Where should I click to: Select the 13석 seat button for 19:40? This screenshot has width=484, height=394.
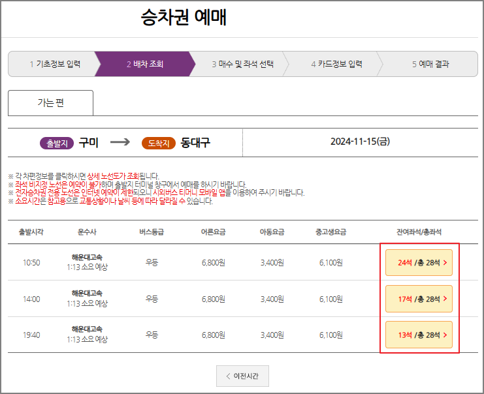(x=419, y=335)
